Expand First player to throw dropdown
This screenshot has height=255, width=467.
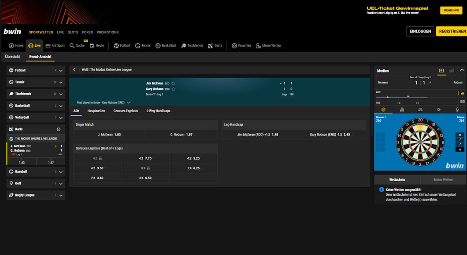pos(129,102)
